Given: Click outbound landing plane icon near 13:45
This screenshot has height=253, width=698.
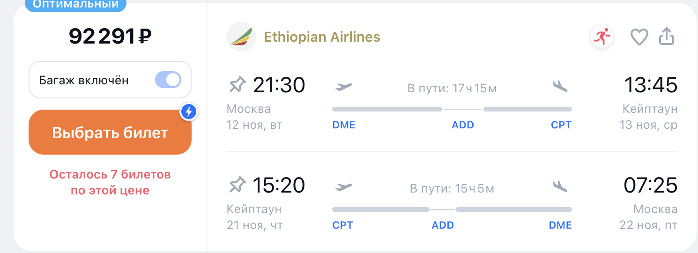Looking at the screenshot, I should [x=560, y=86].
